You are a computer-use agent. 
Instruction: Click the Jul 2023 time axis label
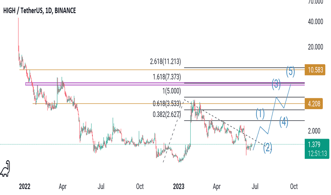pyautogui.click(x=255, y=186)
